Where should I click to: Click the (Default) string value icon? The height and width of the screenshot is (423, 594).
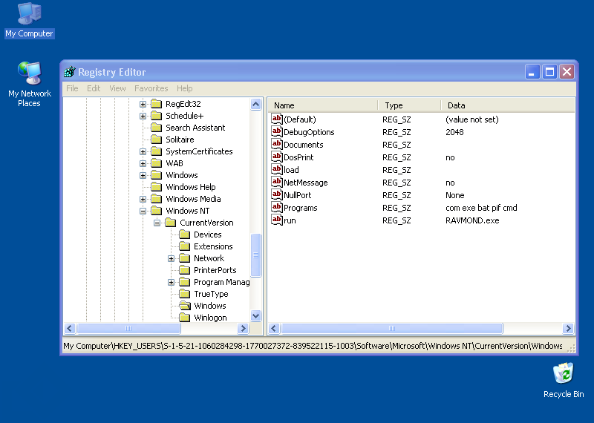pos(277,119)
